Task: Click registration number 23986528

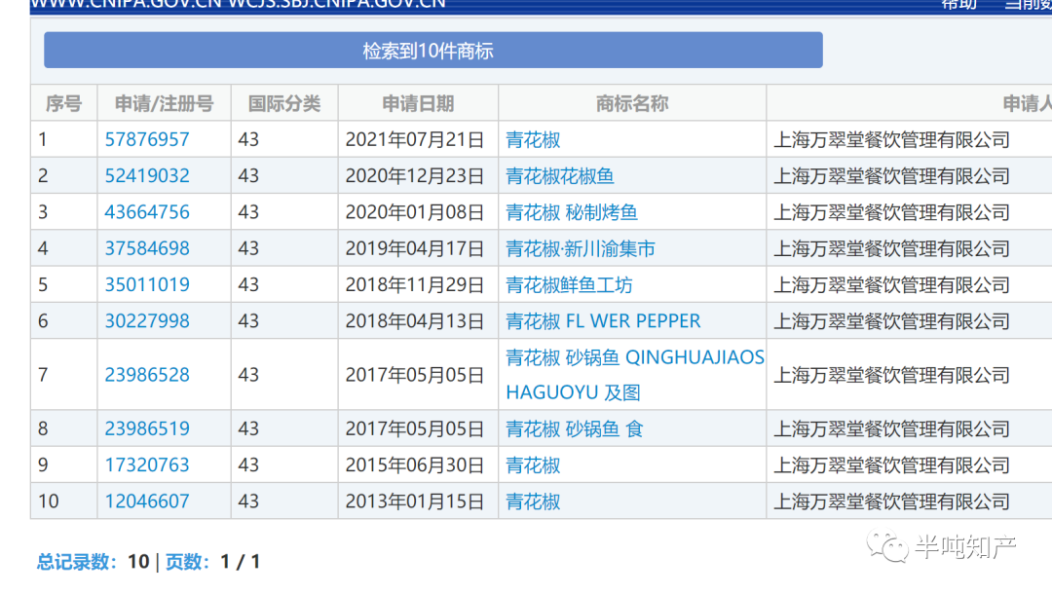Action: 147,375
